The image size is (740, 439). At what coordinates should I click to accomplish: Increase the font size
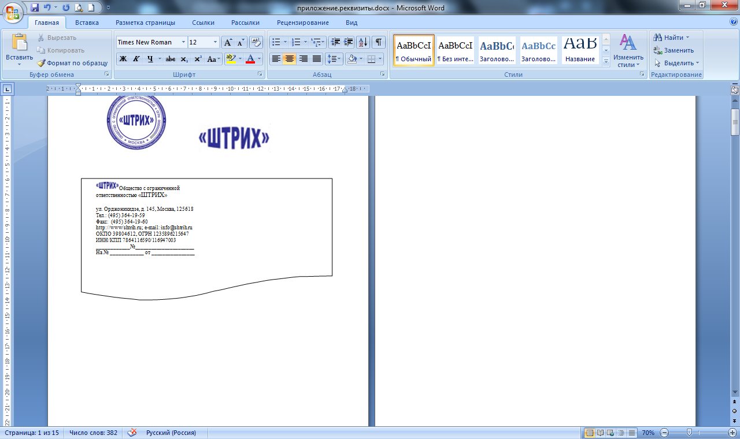click(x=228, y=42)
